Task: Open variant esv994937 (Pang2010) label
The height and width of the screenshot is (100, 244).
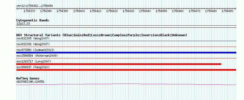Action: coord(33,67)
